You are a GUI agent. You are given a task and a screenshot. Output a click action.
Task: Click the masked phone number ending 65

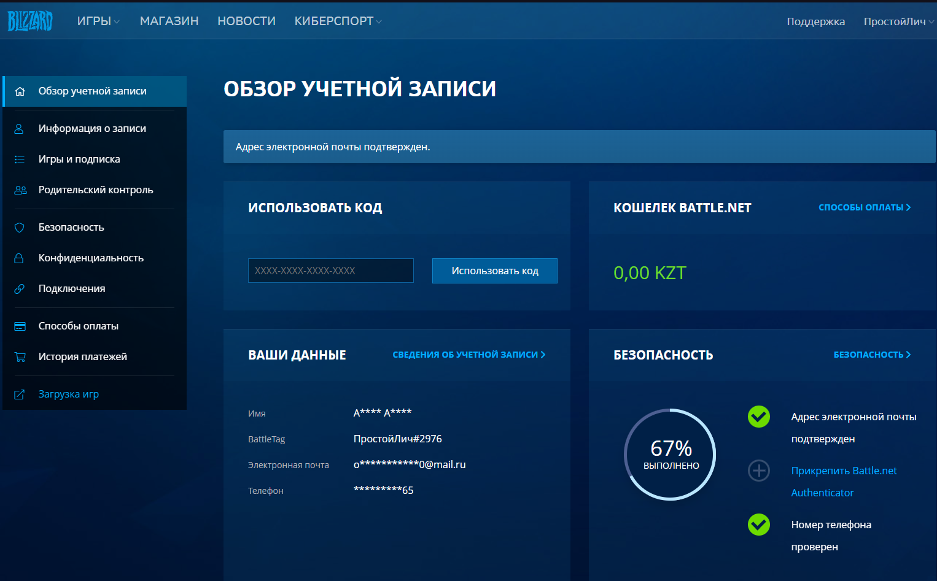(384, 490)
